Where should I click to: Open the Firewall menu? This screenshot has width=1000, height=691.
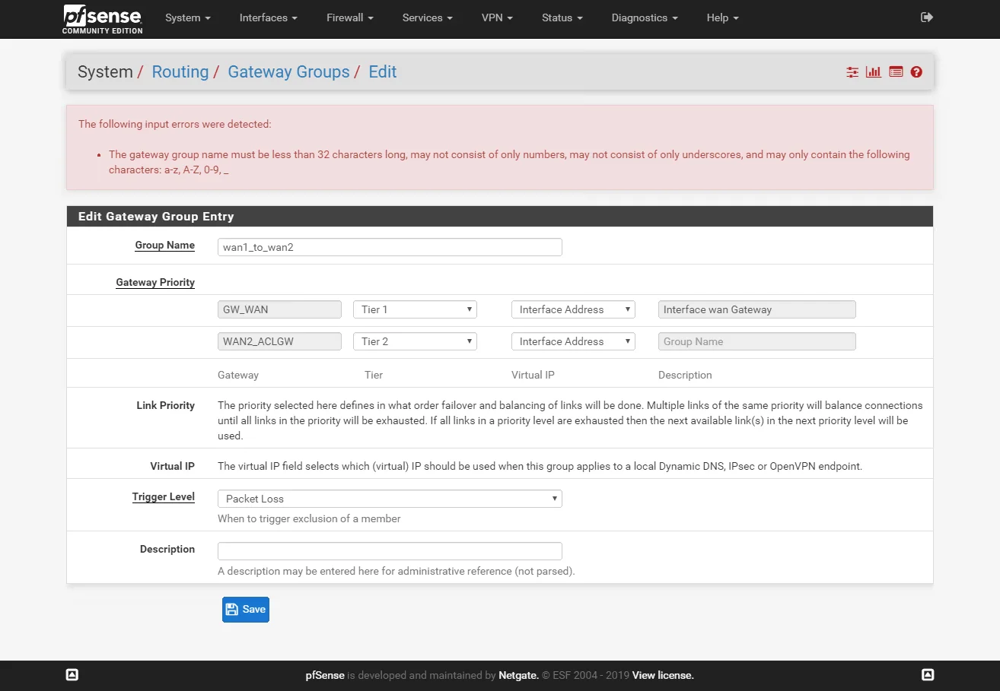pyautogui.click(x=350, y=17)
